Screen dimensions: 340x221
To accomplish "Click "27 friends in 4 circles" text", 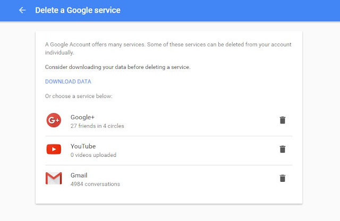I will pyautogui.click(x=97, y=126).
